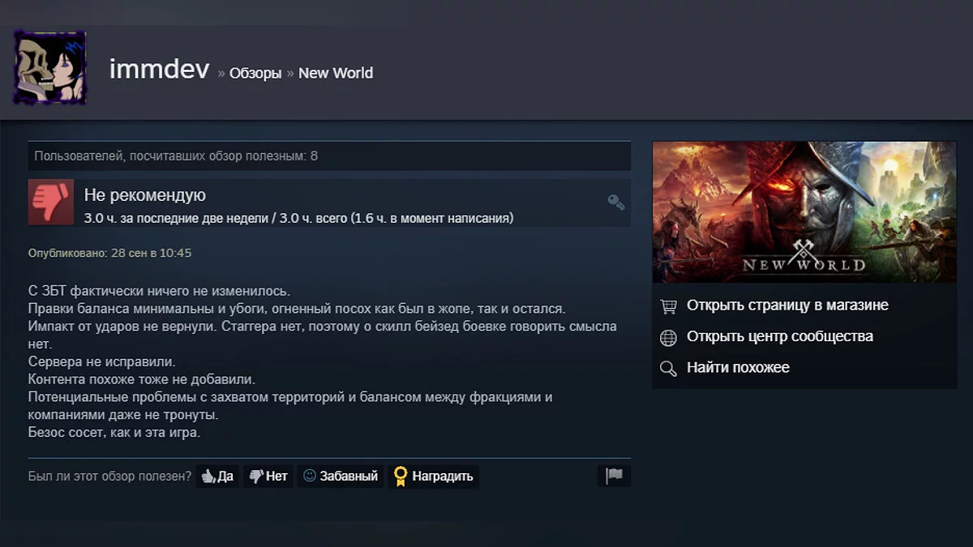Open immdev's profile avatar
973x547 pixels.
click(x=49, y=68)
